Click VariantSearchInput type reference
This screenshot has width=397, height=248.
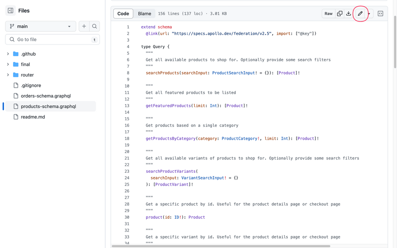click(203, 178)
